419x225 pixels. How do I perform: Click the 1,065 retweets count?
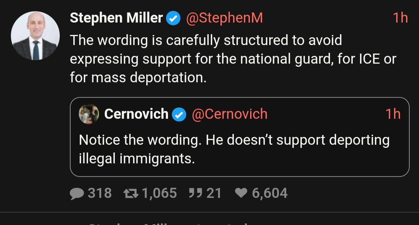coord(159,193)
